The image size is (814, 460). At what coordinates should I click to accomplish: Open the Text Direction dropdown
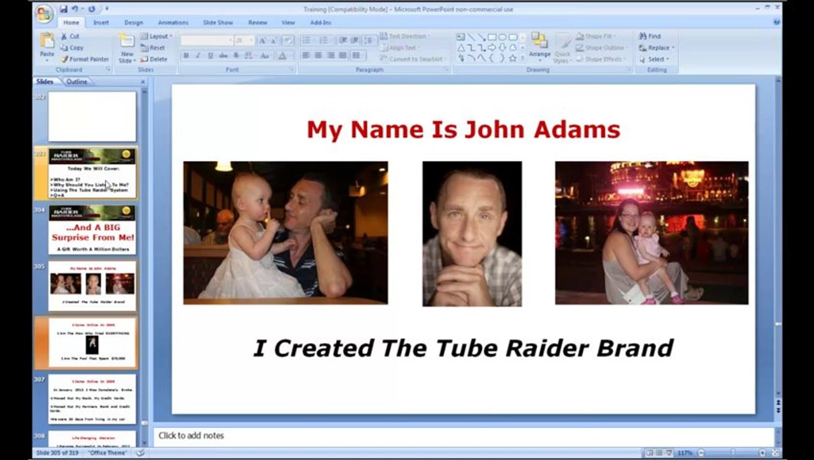coord(406,36)
